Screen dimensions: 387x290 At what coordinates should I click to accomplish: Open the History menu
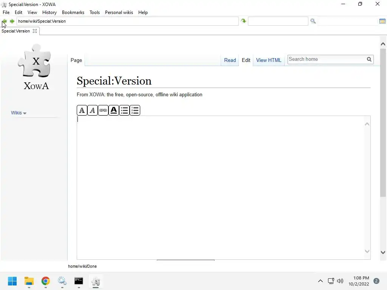[50, 12]
